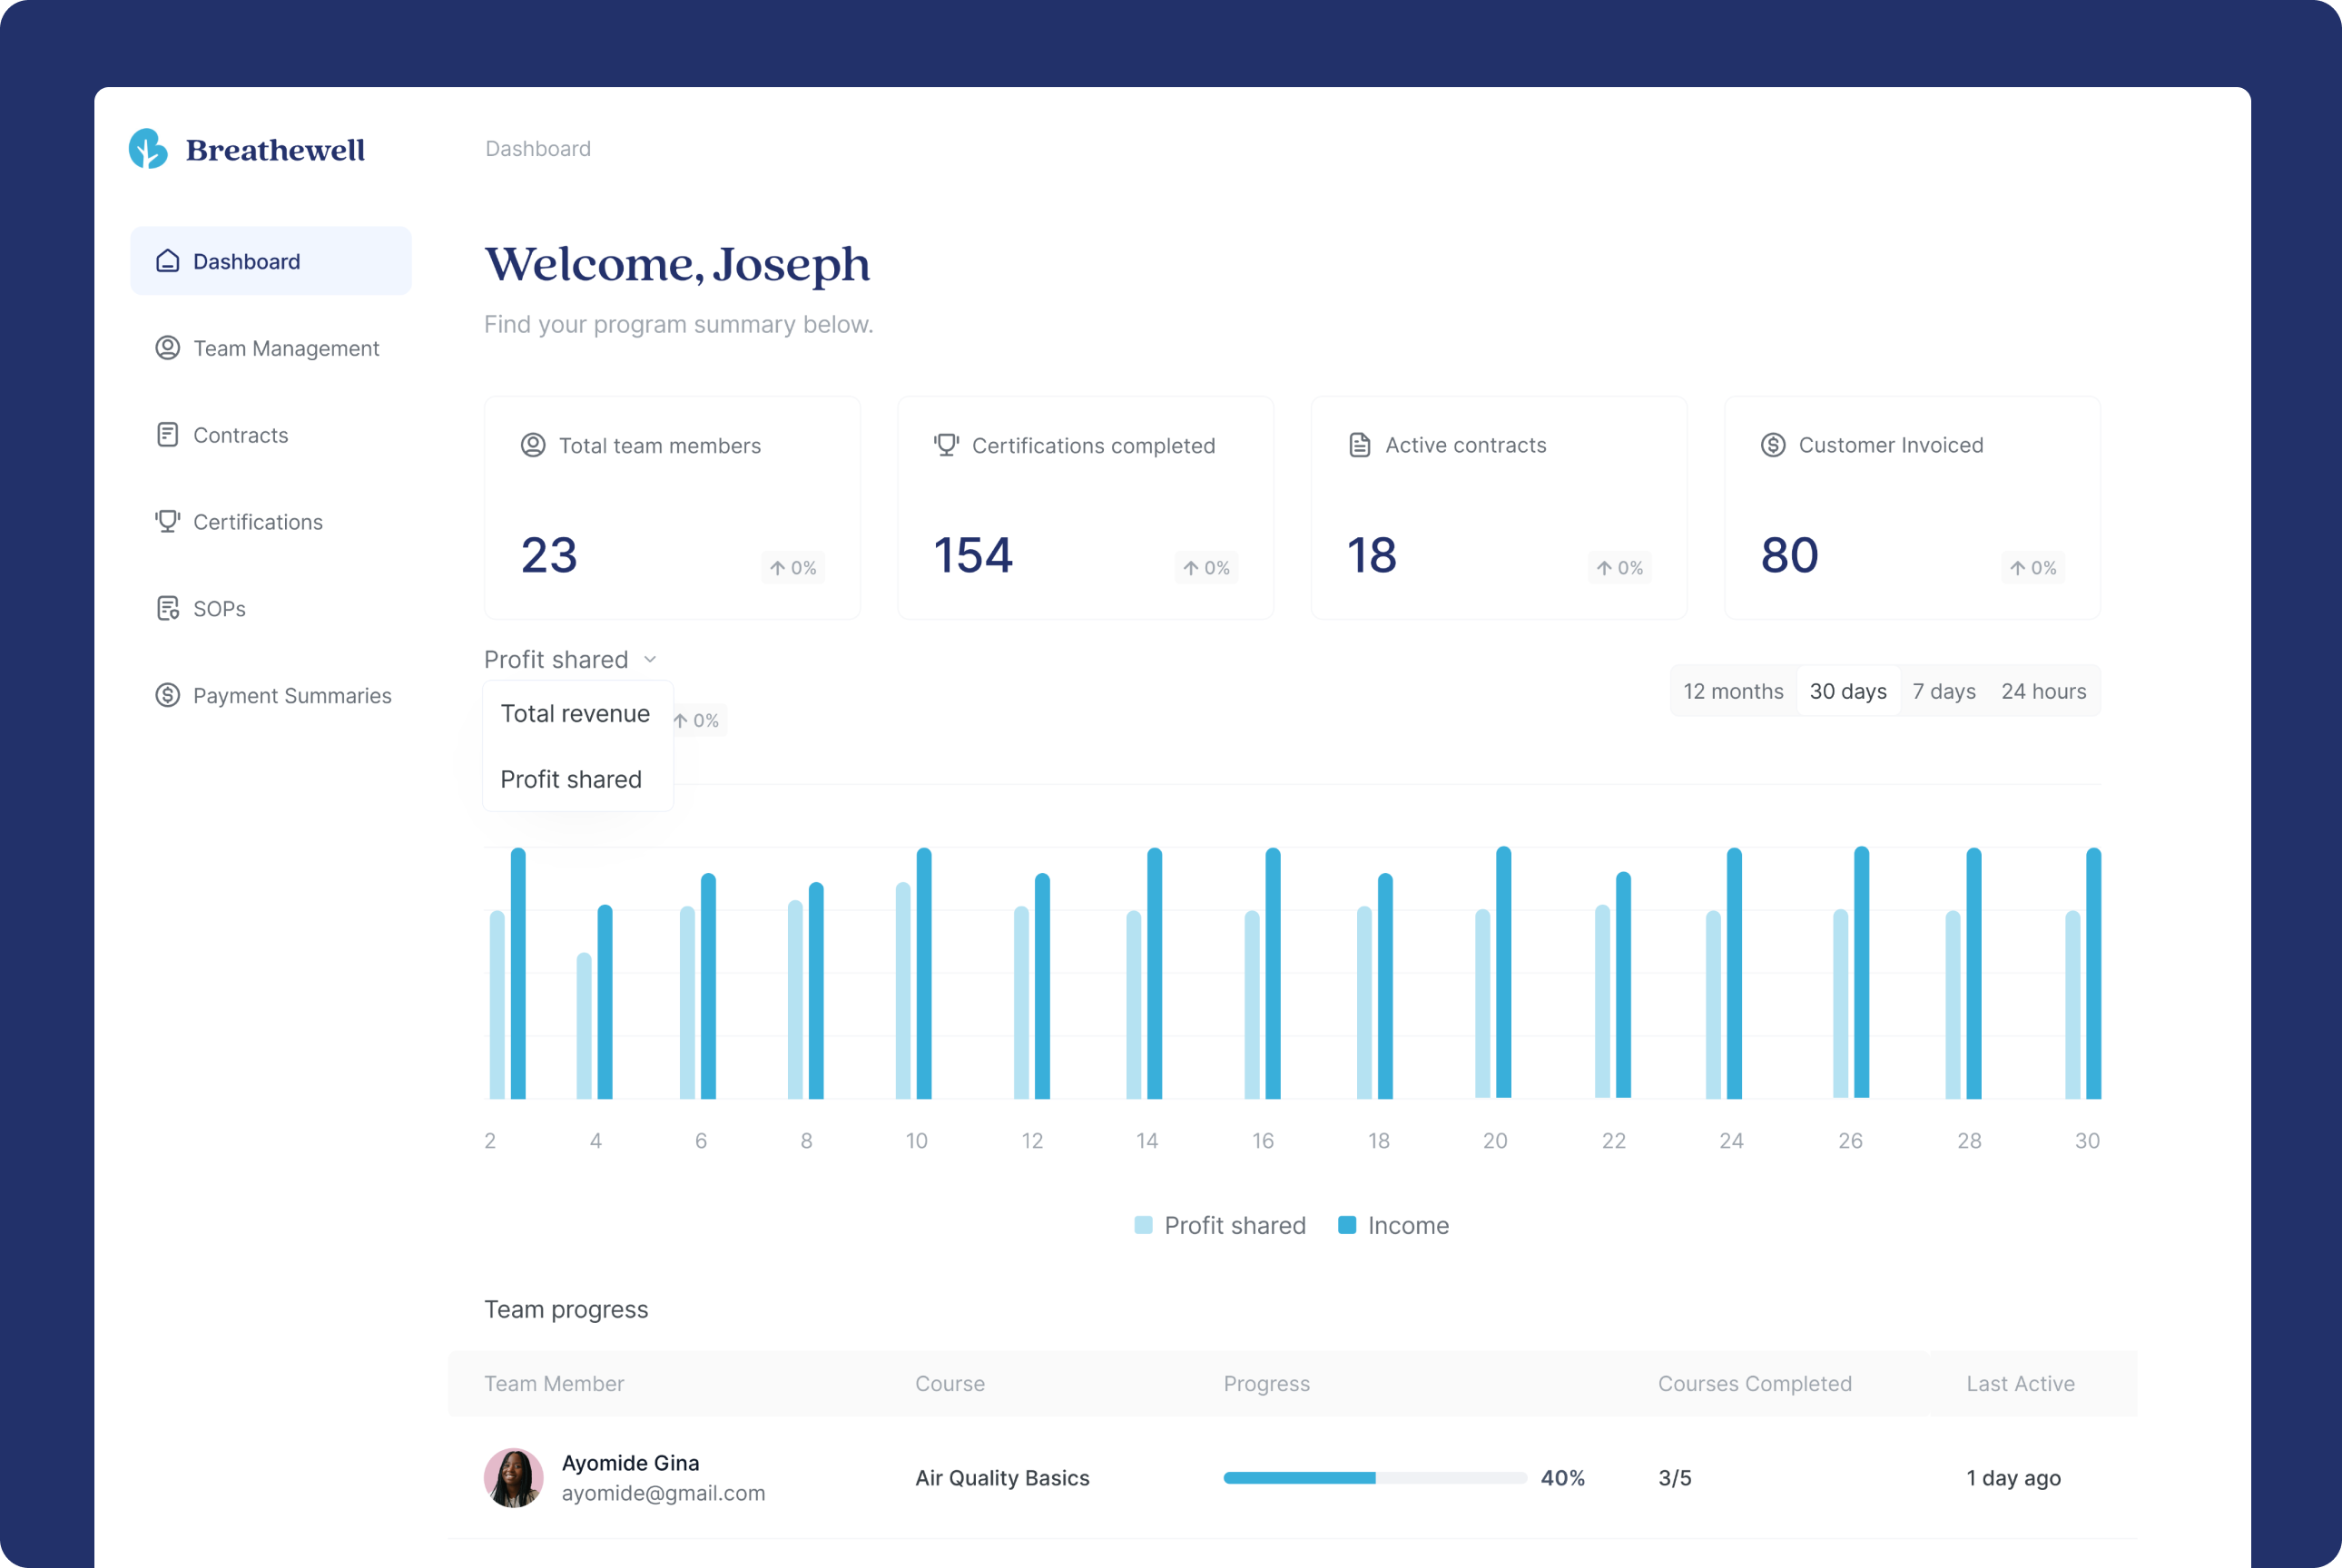Click the x-axis label 30 on chart
This screenshot has height=1568, width=2342.
(2087, 1140)
